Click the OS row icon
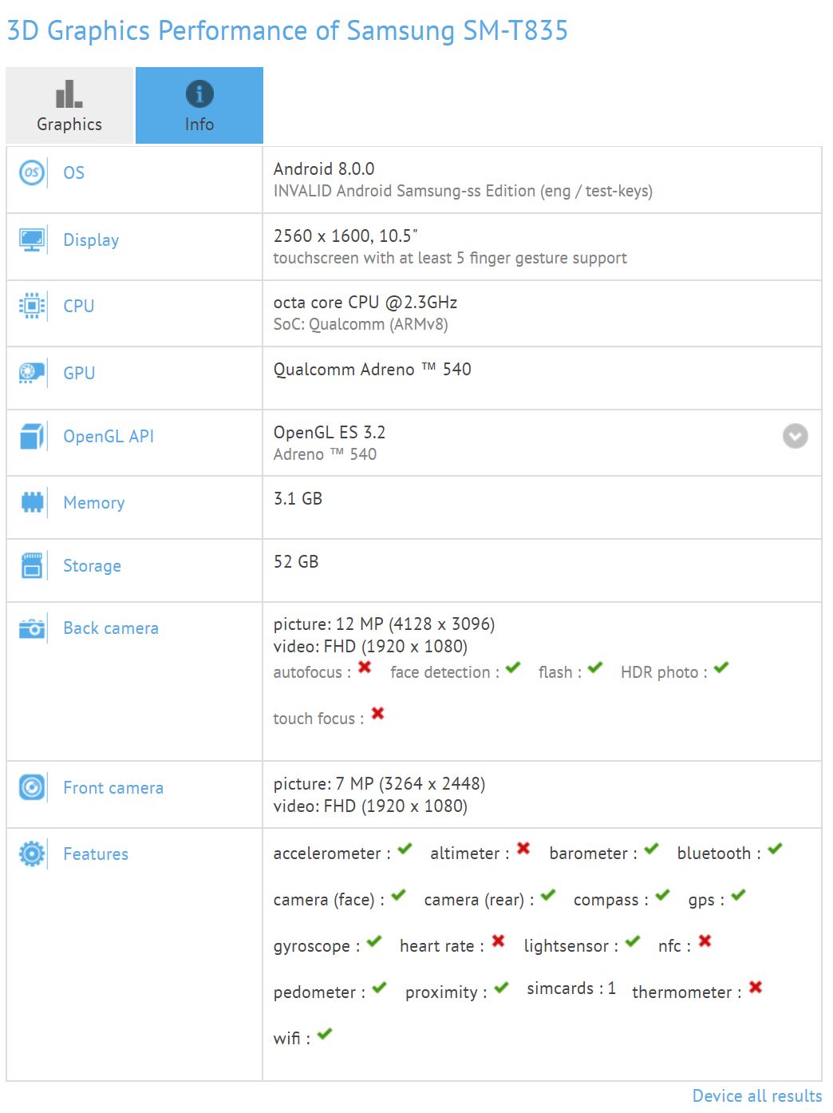Viewport: 833px width, 1113px height. click(x=32, y=172)
